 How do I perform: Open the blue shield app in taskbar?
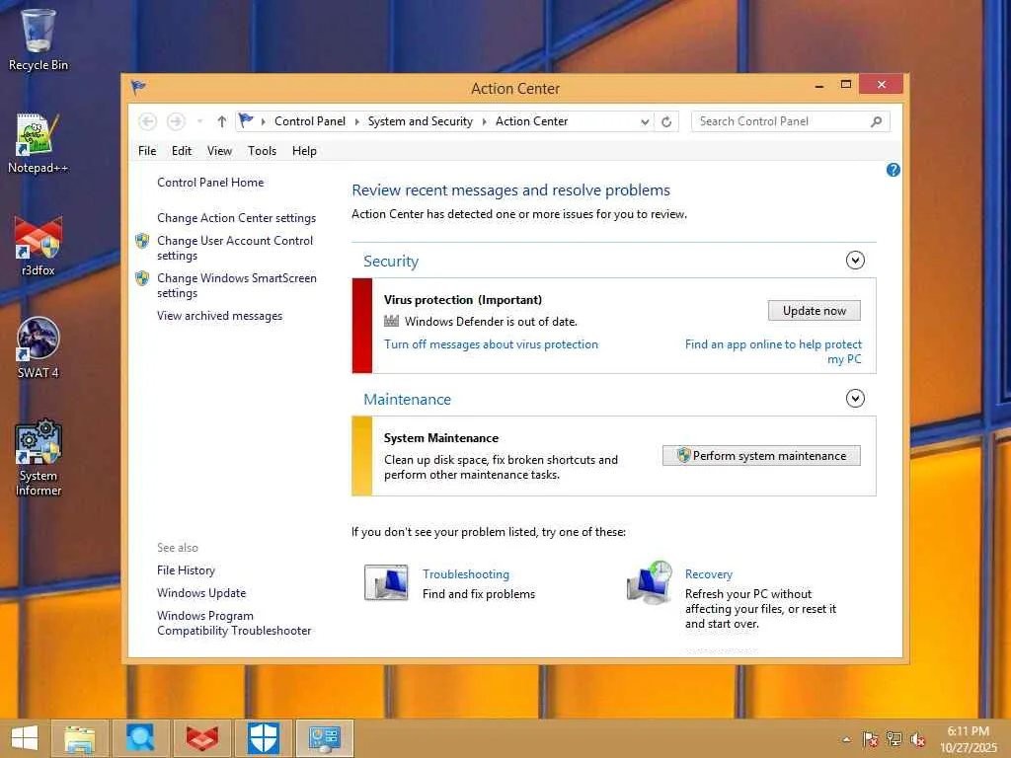coord(263,738)
